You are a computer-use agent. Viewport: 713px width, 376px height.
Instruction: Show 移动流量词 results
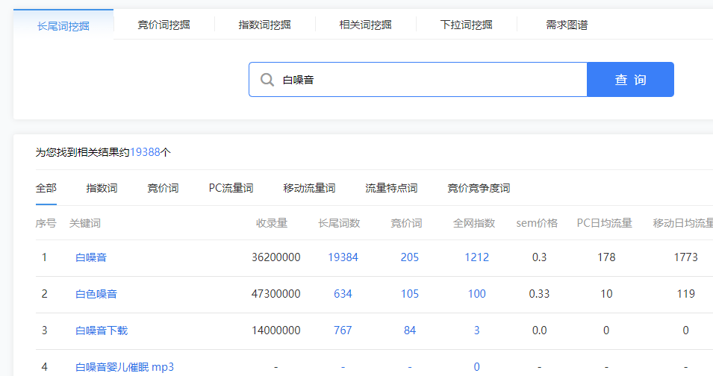click(309, 188)
